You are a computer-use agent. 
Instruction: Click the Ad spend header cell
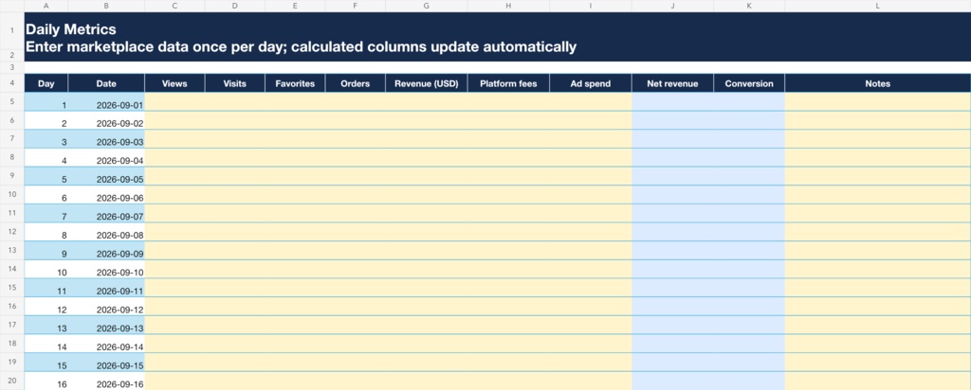pyautogui.click(x=591, y=83)
